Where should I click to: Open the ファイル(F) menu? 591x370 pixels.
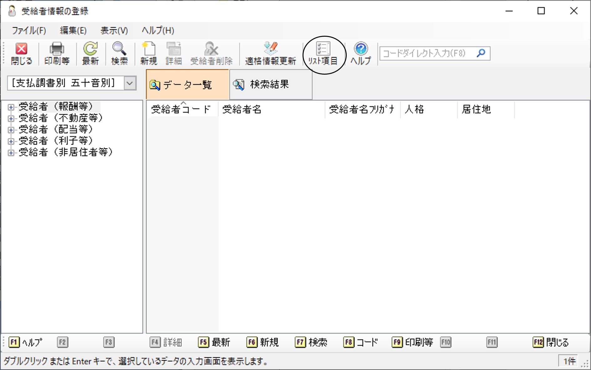click(x=29, y=30)
